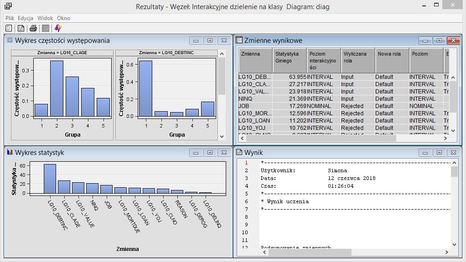Viewport: 466px width, 262px height.
Task: Close the Wykres częstości występowania panel
Action: [224, 41]
